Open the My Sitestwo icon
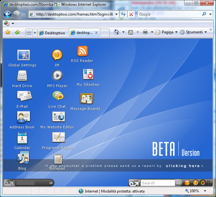 tap(88, 74)
